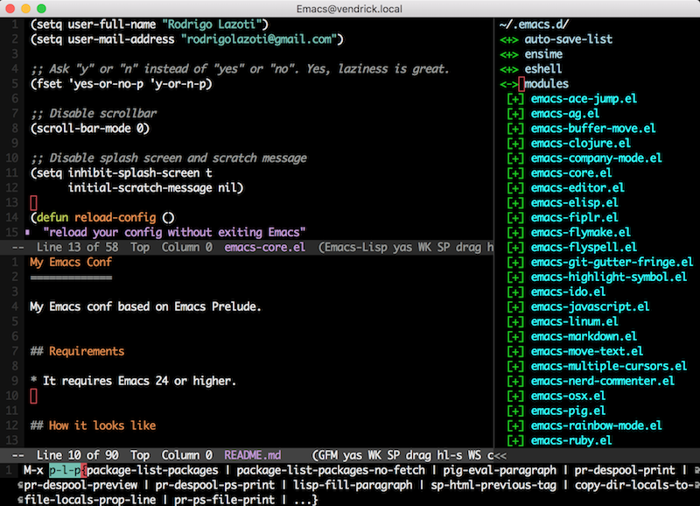
Task: Click the [+] icon beside emacs-ace-jump.el
Action: pyautogui.click(x=515, y=99)
